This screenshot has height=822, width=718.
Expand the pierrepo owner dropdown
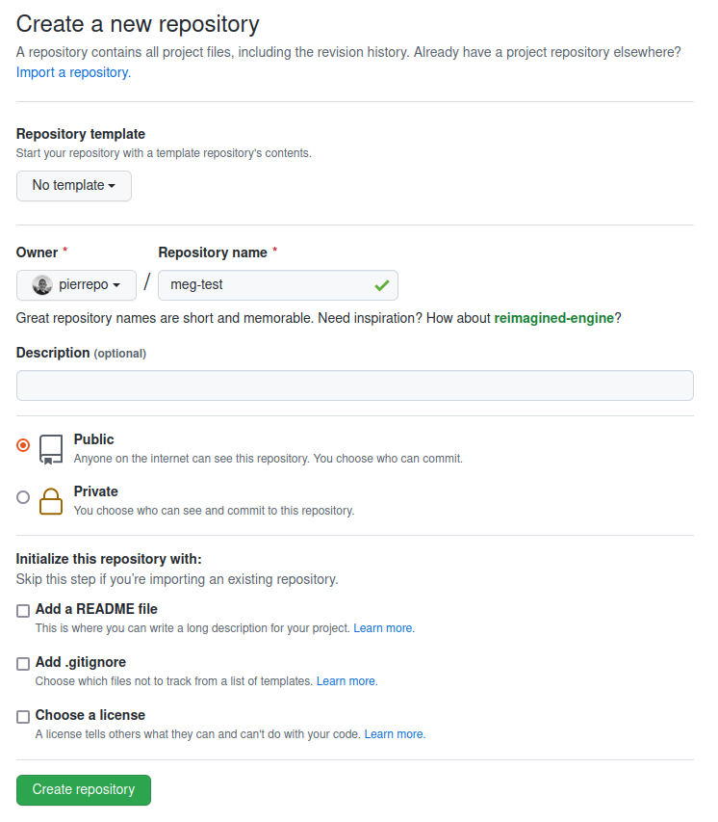[76, 285]
